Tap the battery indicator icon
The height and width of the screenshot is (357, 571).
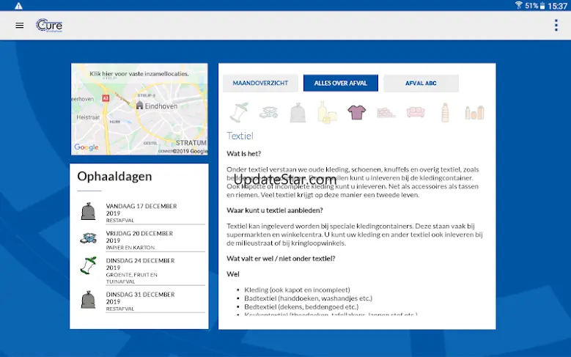[x=542, y=5]
